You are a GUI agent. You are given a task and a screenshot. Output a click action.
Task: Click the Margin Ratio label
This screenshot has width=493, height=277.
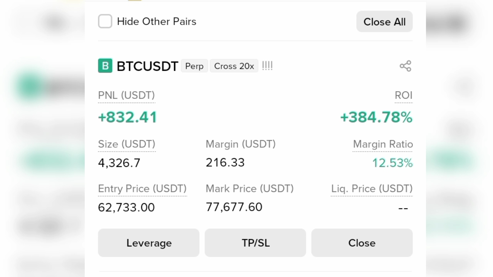tap(383, 144)
